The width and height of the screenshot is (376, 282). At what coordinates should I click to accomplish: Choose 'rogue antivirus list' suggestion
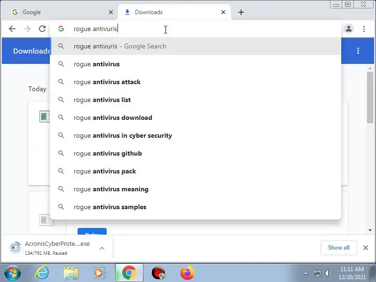coord(196,100)
